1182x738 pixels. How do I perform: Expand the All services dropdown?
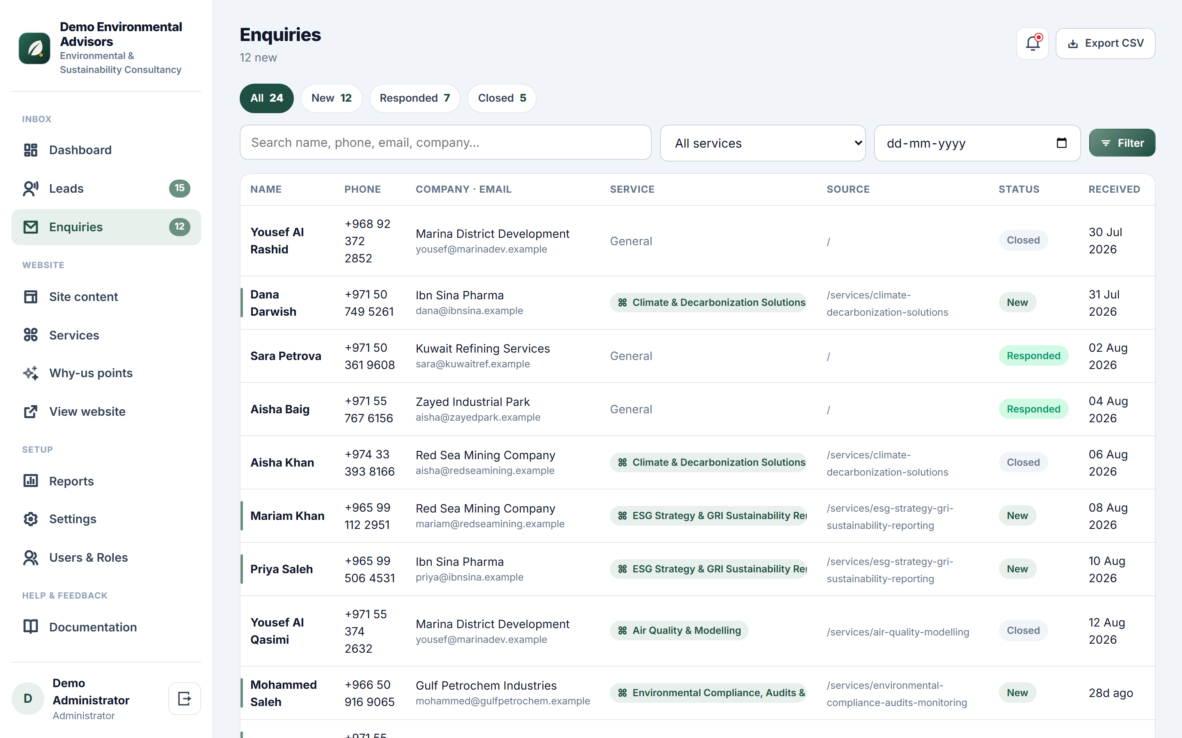pyautogui.click(x=763, y=143)
